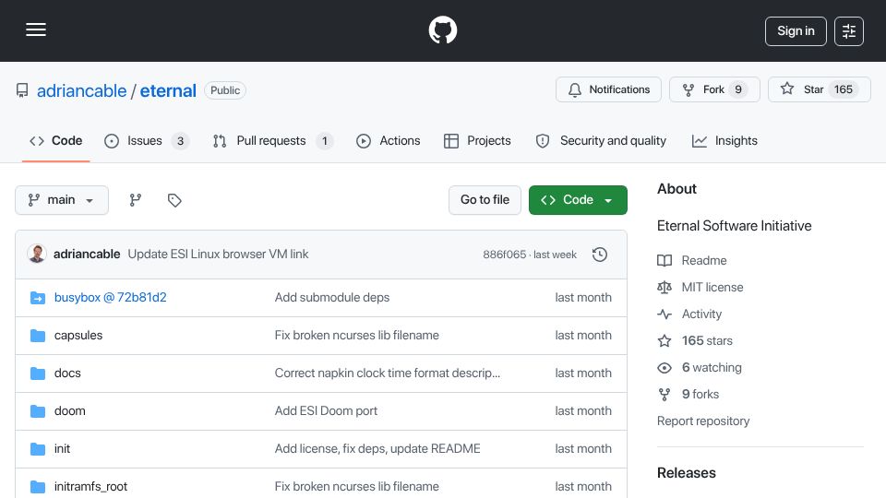Open adriancable user profile link
The height and width of the screenshot is (498, 886).
(x=81, y=90)
